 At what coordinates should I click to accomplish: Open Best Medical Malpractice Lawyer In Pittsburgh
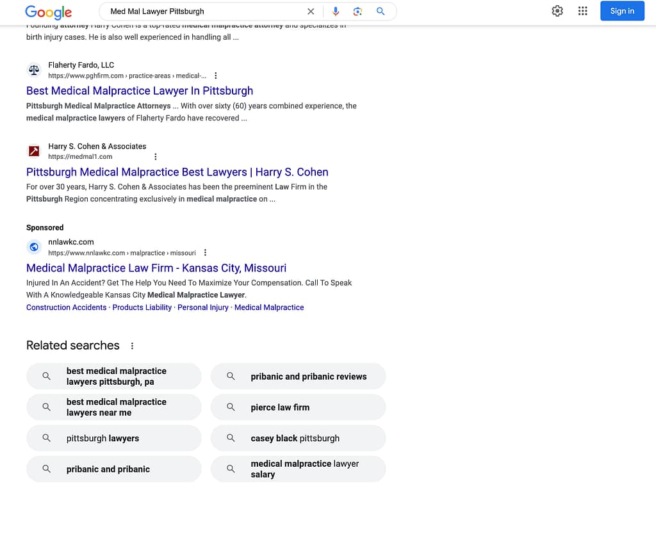pyautogui.click(x=139, y=91)
